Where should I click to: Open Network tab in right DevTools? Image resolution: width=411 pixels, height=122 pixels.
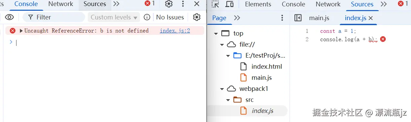328,4
